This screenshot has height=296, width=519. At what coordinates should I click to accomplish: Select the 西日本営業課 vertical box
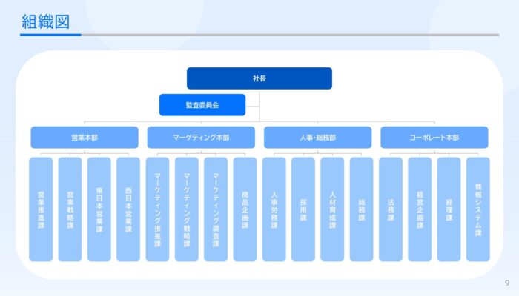[x=128, y=209]
